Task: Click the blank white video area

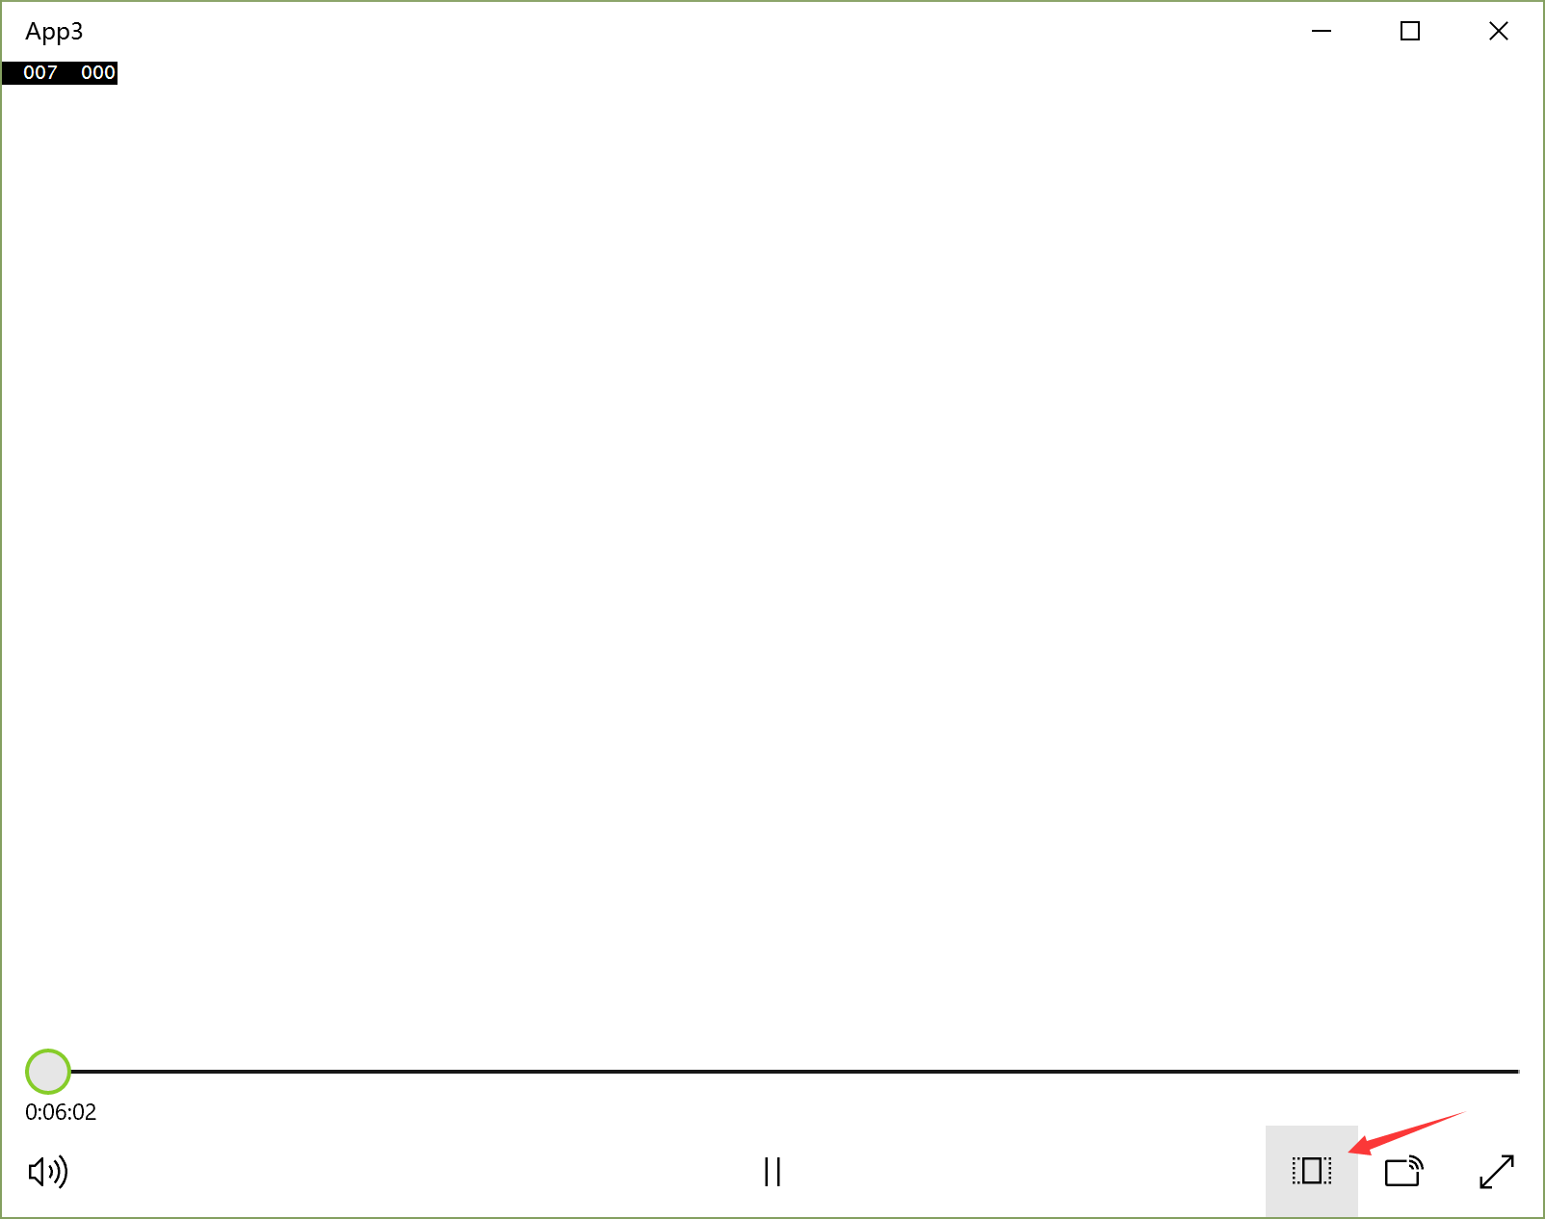Action: pyautogui.click(x=772, y=558)
